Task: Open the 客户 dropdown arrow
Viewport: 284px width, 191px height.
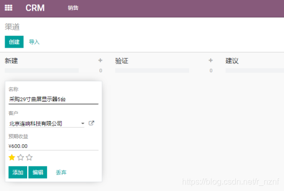Action: point(83,124)
